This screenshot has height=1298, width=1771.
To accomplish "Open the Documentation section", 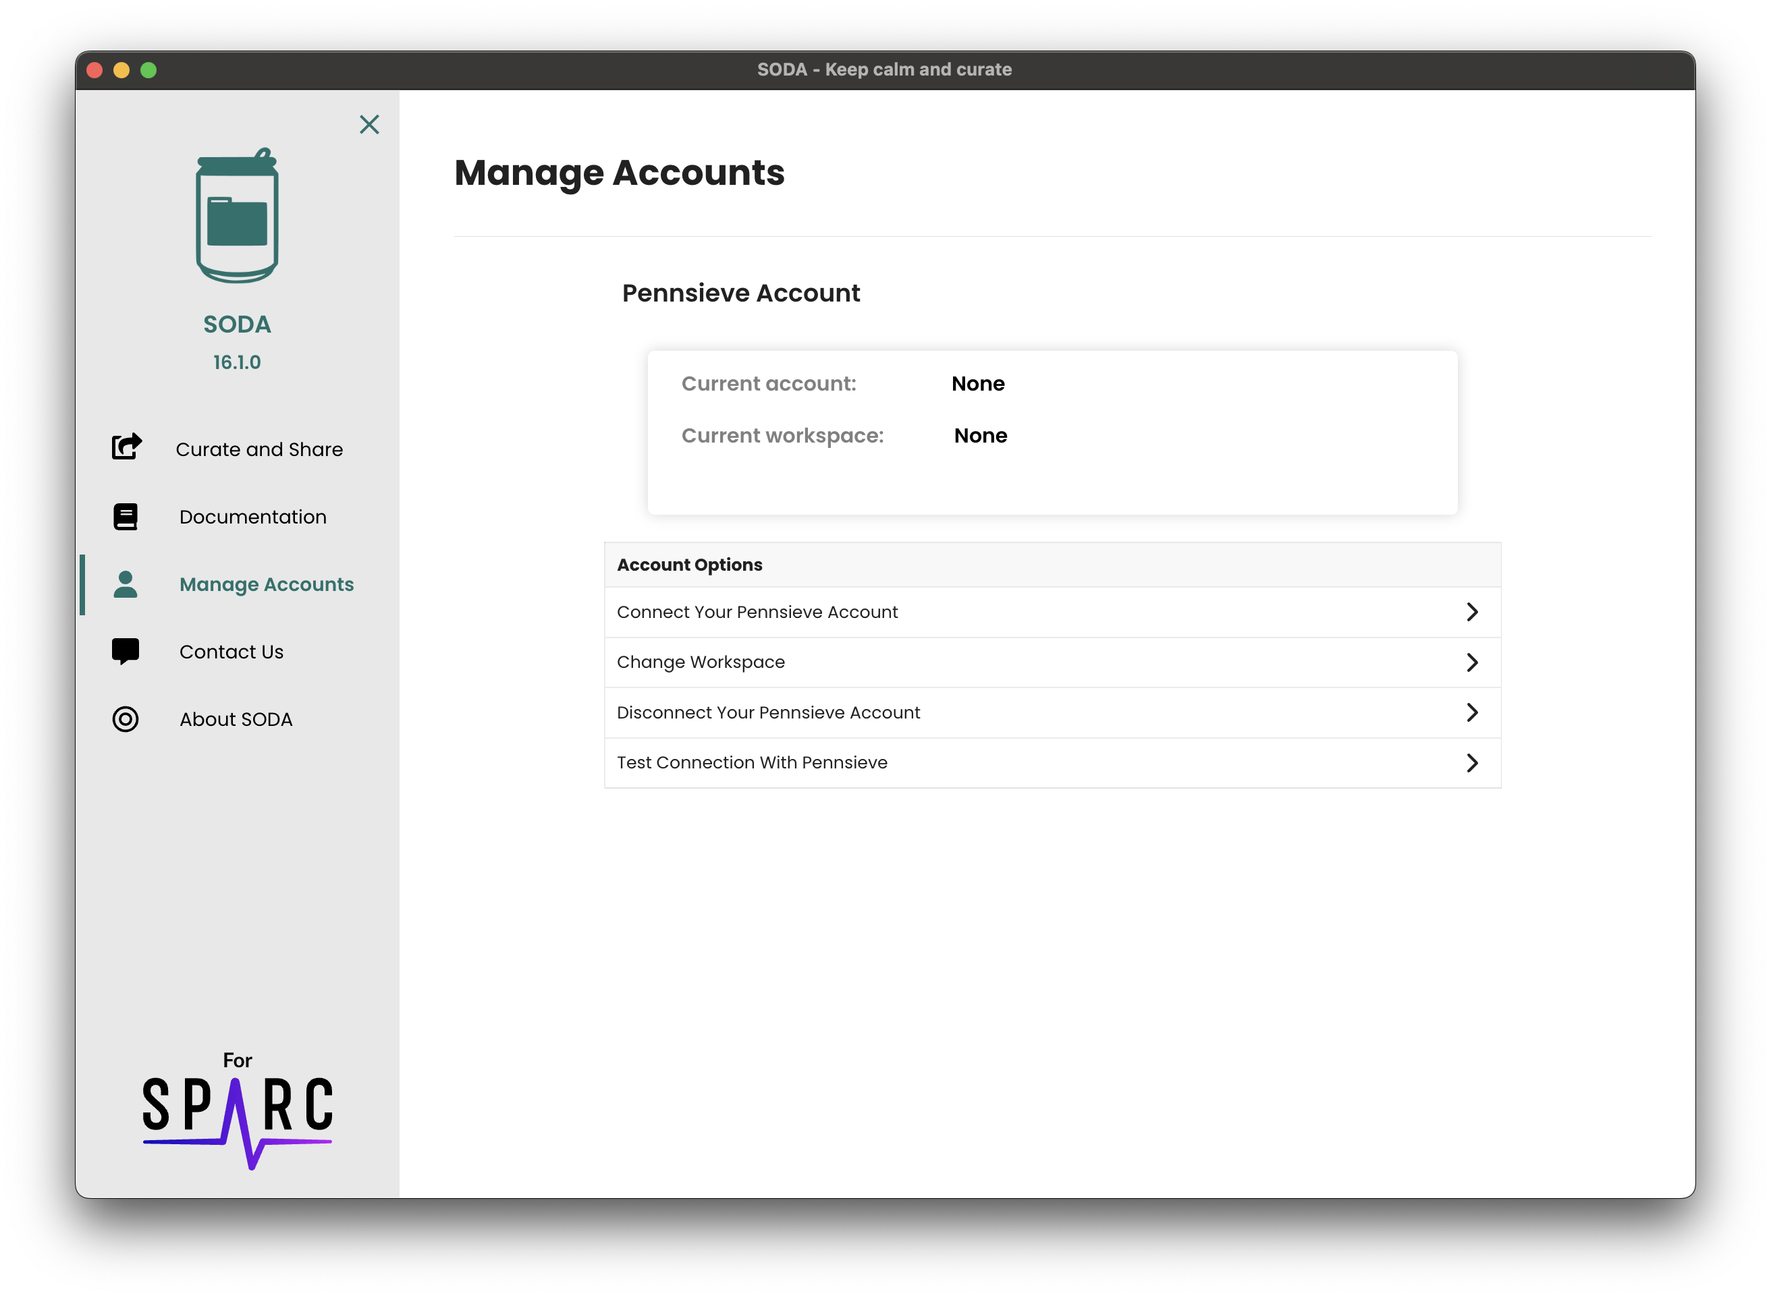I will click(x=252, y=517).
